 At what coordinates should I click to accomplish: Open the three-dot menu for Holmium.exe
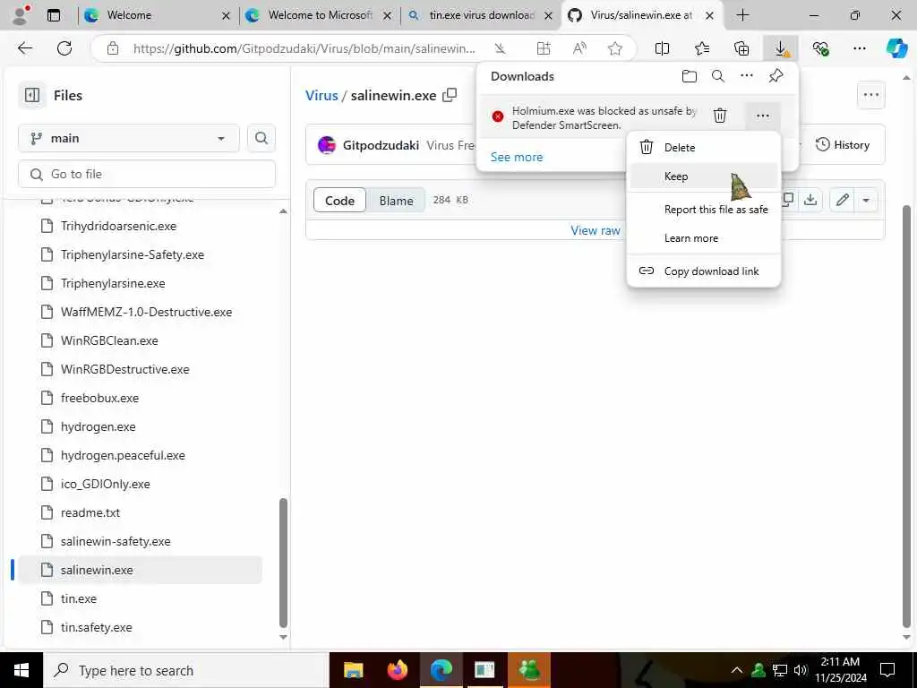(763, 116)
